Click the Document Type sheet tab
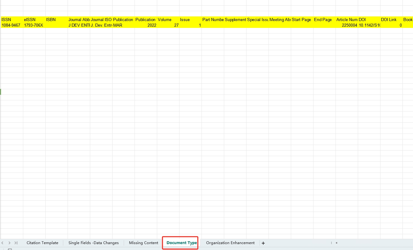Image resolution: width=413 pixels, height=250 pixels. point(181,243)
